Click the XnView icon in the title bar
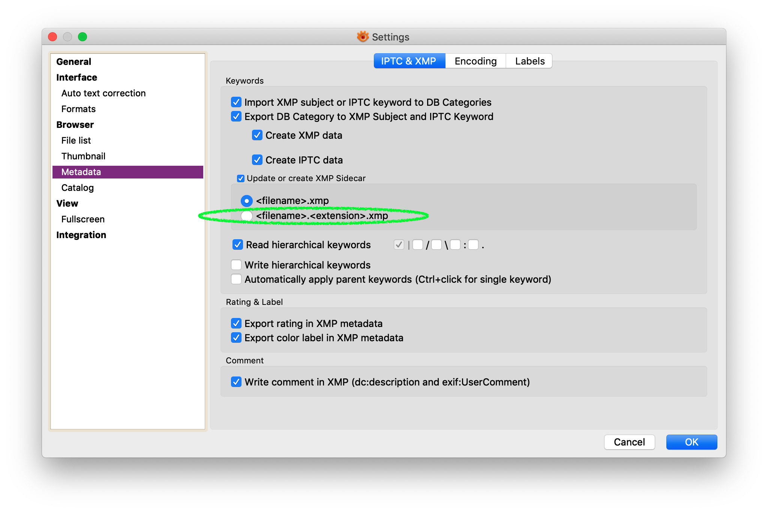The width and height of the screenshot is (768, 513). pyautogui.click(x=362, y=37)
